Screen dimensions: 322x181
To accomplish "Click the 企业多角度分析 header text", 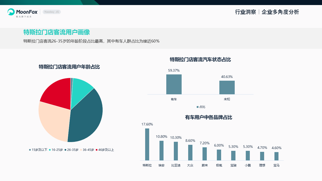I will coord(280,12).
